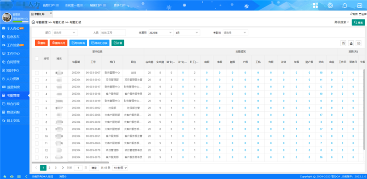
Task: Open the 2023年 year dropdown
Action: [x=161, y=33]
